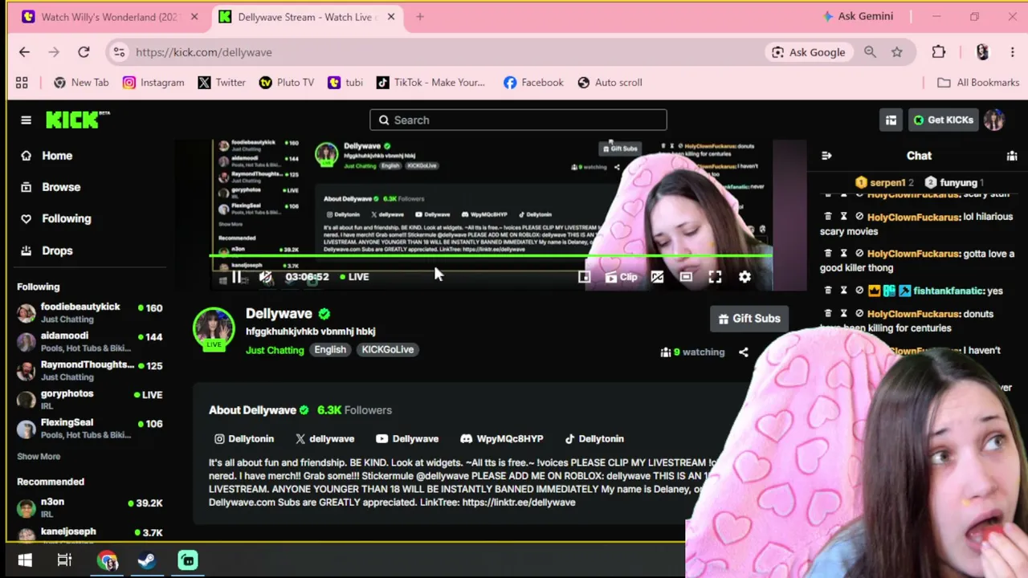Collapse the Chat panel
This screenshot has width=1028, height=578.
826,156
